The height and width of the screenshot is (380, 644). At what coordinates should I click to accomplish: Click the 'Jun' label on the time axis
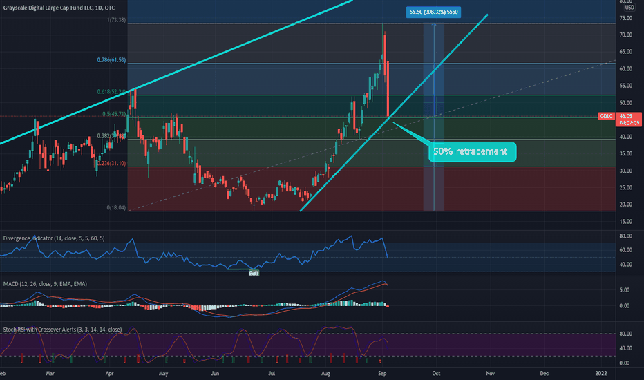click(215, 373)
